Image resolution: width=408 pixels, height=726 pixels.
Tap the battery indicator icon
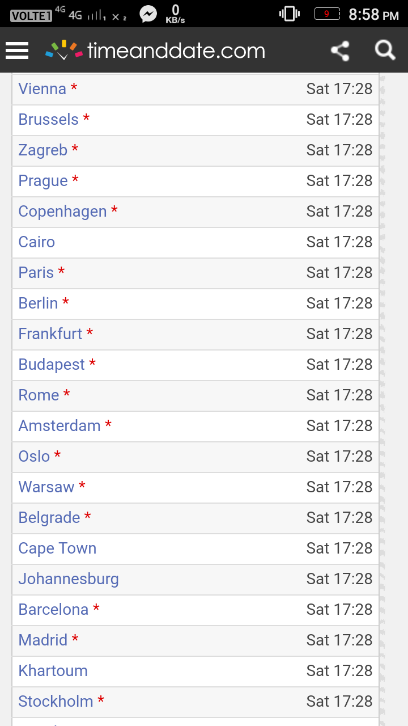pyautogui.click(x=327, y=14)
